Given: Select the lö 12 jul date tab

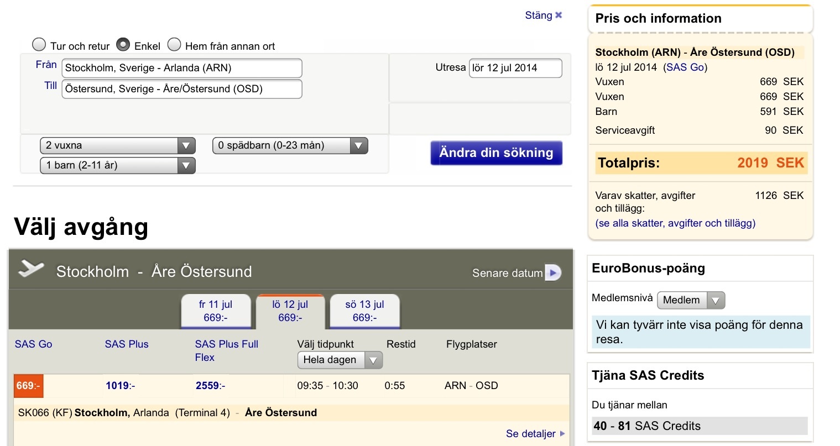Looking at the screenshot, I should (290, 311).
